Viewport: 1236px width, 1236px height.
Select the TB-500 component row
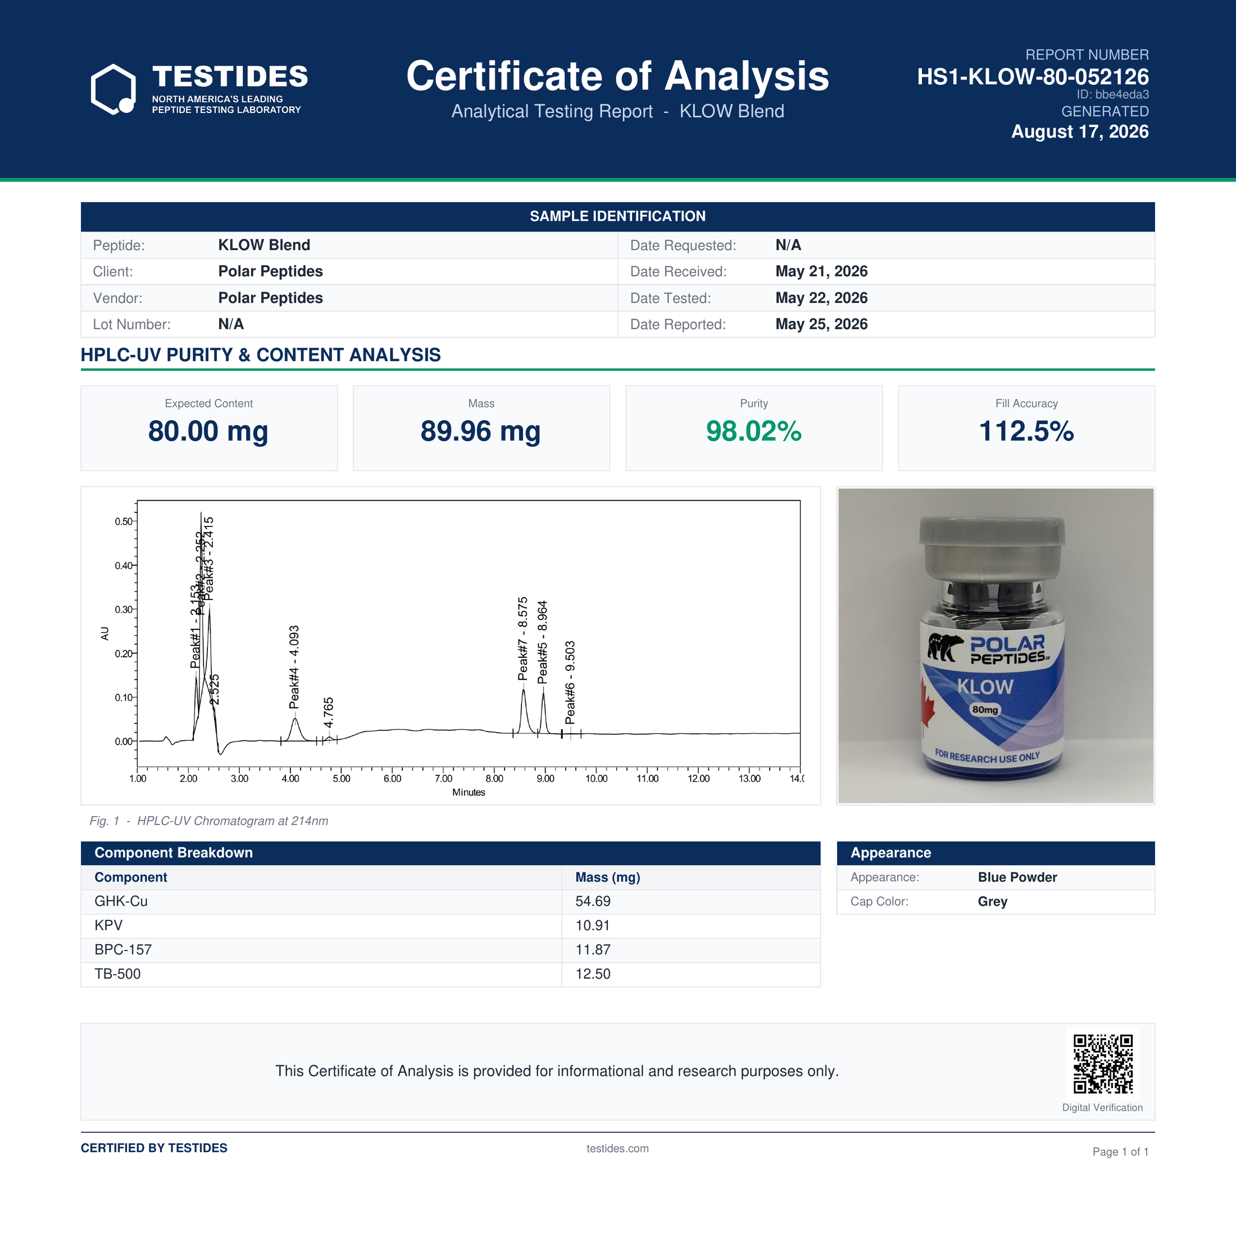[x=451, y=974]
